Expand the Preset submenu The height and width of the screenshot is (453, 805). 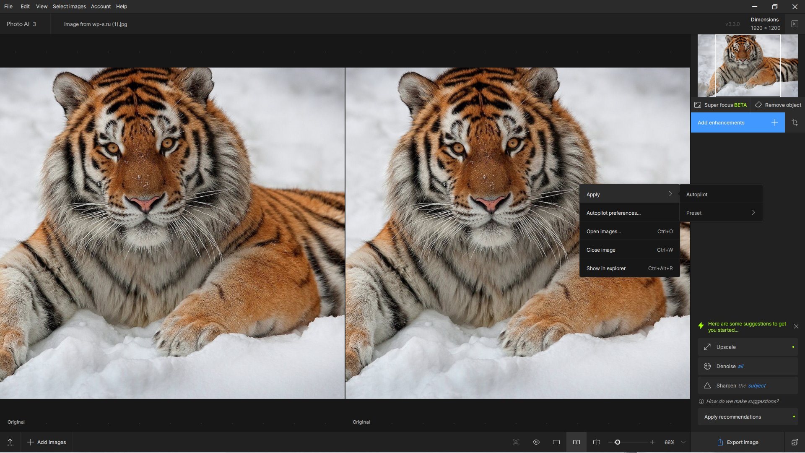point(720,213)
